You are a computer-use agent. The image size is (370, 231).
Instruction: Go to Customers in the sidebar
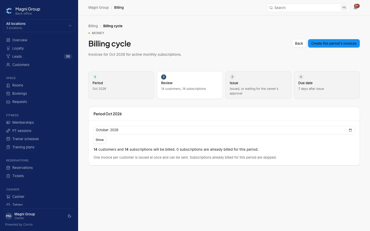pyautogui.click(x=39, y=65)
